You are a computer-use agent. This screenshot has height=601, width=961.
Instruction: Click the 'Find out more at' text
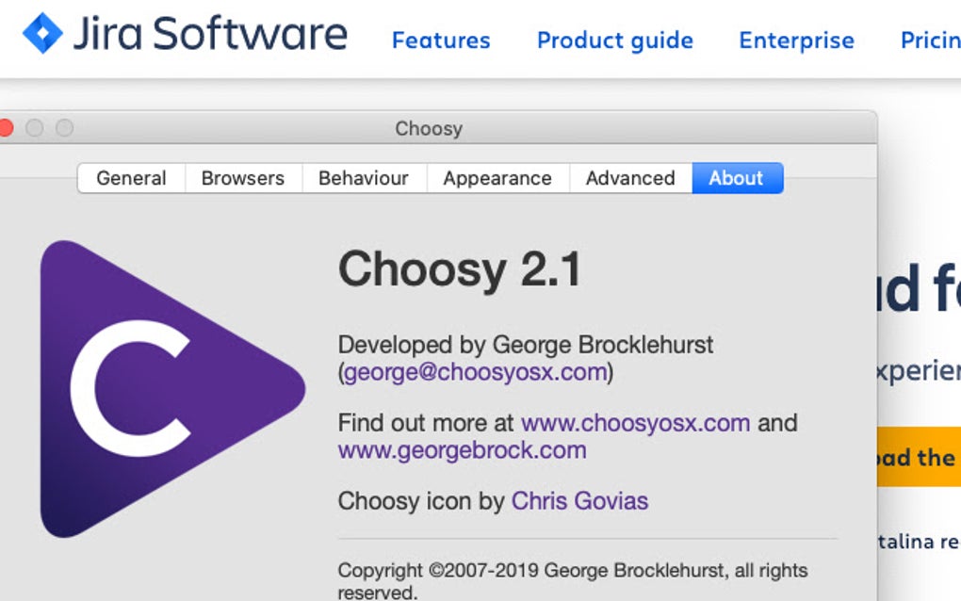click(426, 423)
